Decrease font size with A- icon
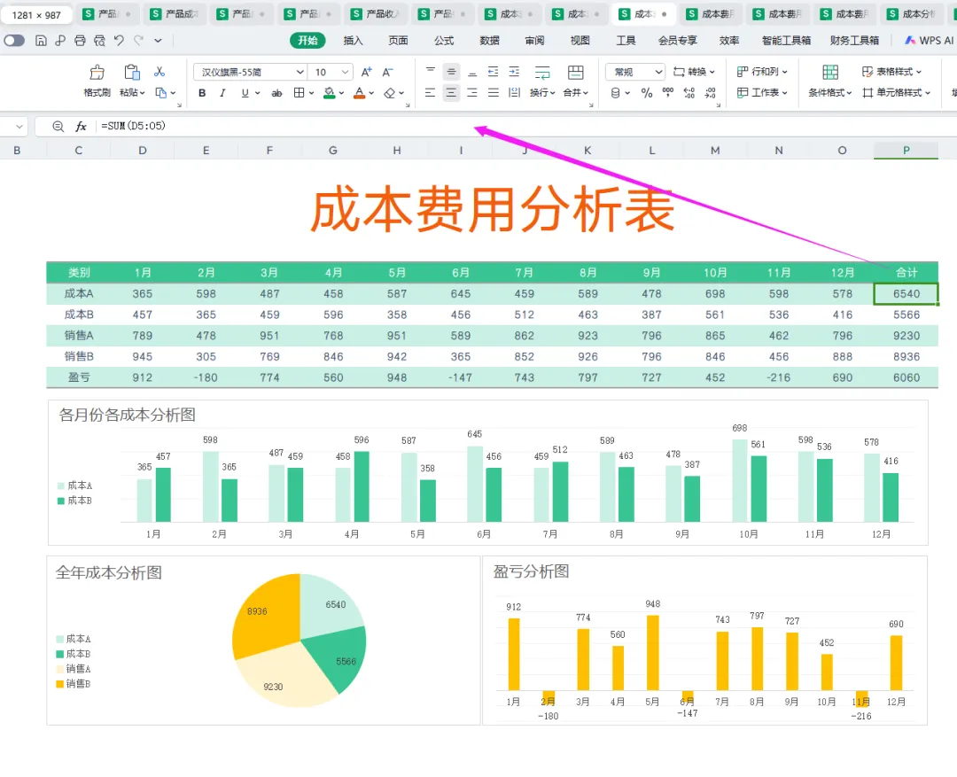 tap(387, 72)
